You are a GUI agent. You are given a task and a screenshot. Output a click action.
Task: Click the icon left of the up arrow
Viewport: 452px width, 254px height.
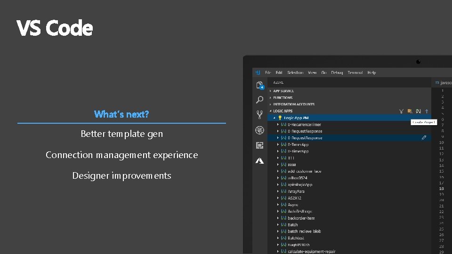click(x=418, y=111)
